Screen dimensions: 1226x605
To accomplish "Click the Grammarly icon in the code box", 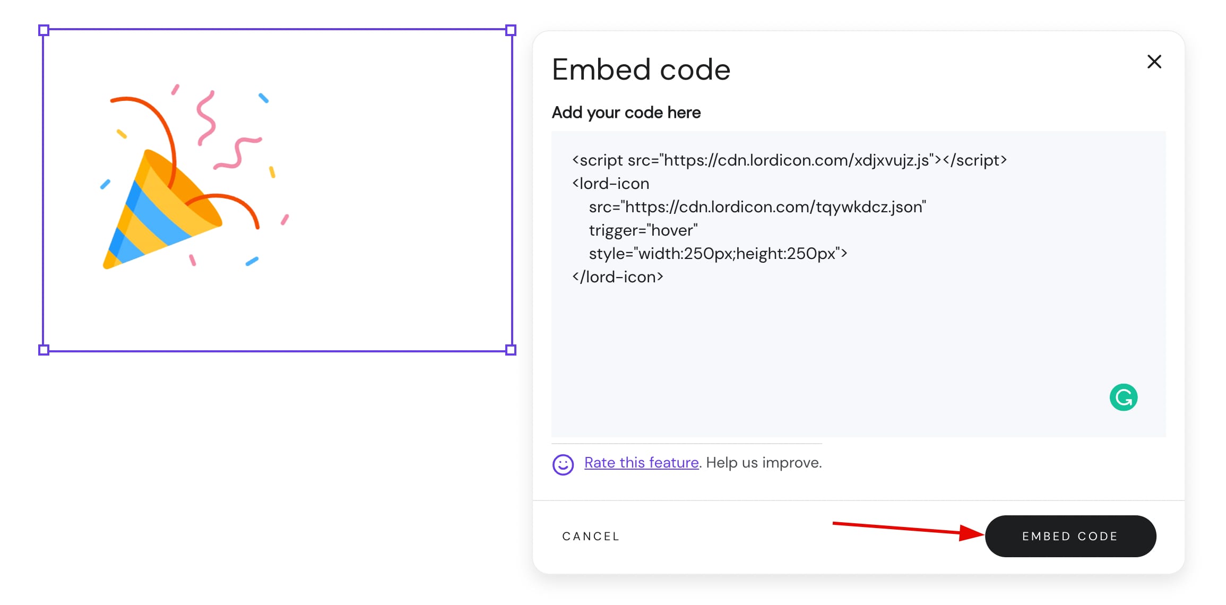I will pyautogui.click(x=1124, y=397).
